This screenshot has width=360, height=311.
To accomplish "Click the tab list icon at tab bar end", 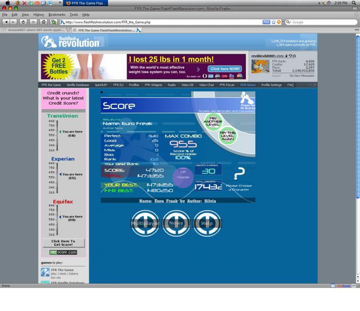I will click(x=357, y=30).
